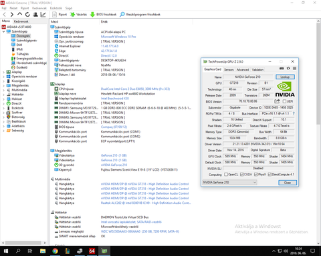321x256 pixels.
Task: Open the volume tray icon
Action: (x=286, y=251)
